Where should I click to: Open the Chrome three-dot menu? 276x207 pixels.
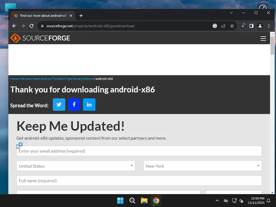(x=269, y=26)
